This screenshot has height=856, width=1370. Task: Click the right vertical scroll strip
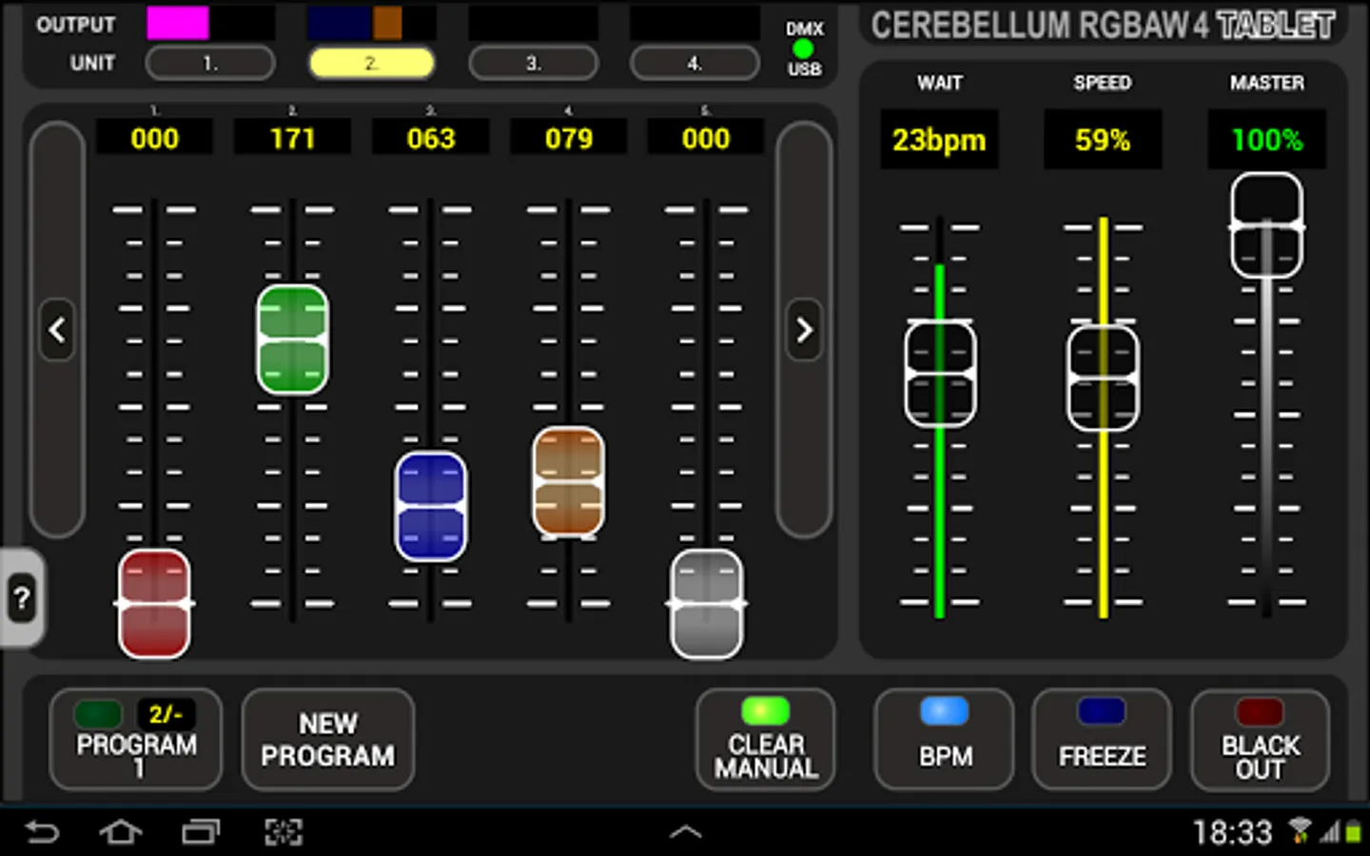[804, 329]
